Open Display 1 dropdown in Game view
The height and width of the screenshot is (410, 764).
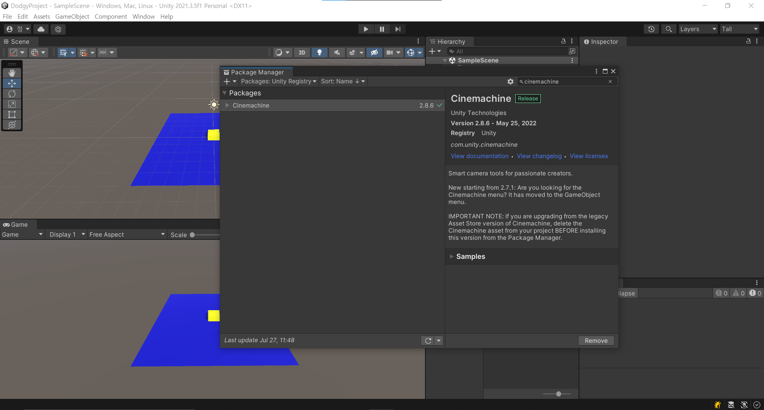[x=67, y=235]
